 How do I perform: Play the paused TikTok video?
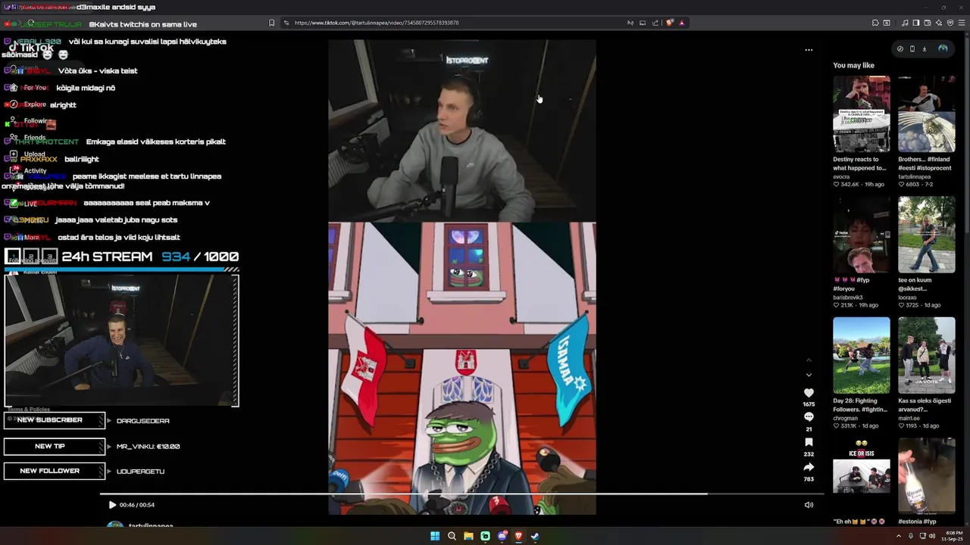coord(112,505)
